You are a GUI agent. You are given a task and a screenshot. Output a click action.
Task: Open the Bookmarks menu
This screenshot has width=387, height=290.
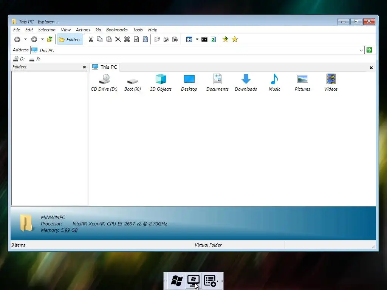pyautogui.click(x=117, y=30)
